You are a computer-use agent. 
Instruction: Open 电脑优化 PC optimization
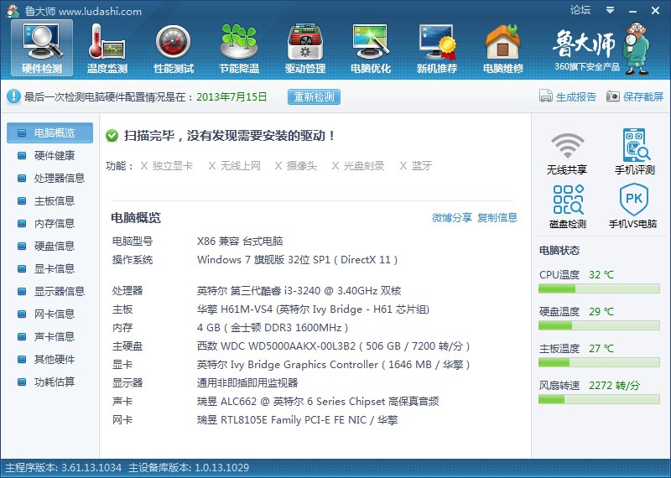pos(371,49)
